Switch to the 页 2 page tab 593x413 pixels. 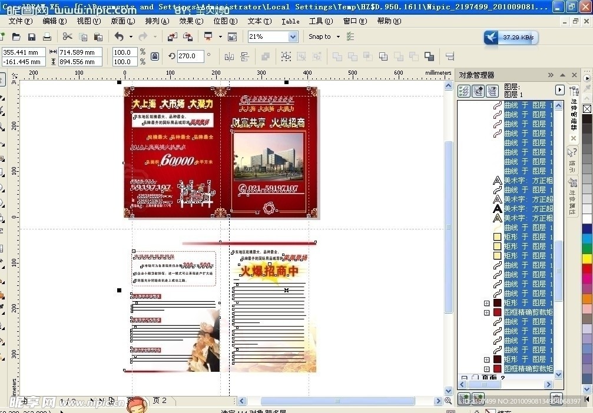click(x=160, y=401)
